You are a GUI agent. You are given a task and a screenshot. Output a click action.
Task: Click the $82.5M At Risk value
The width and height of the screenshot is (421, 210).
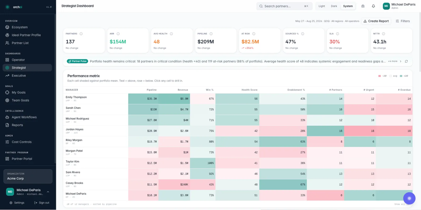tap(250, 42)
